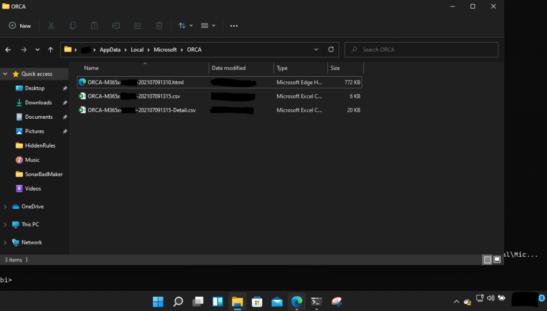547x311 pixels.
Task: Select ORCA in the address path
Action: 194,50
